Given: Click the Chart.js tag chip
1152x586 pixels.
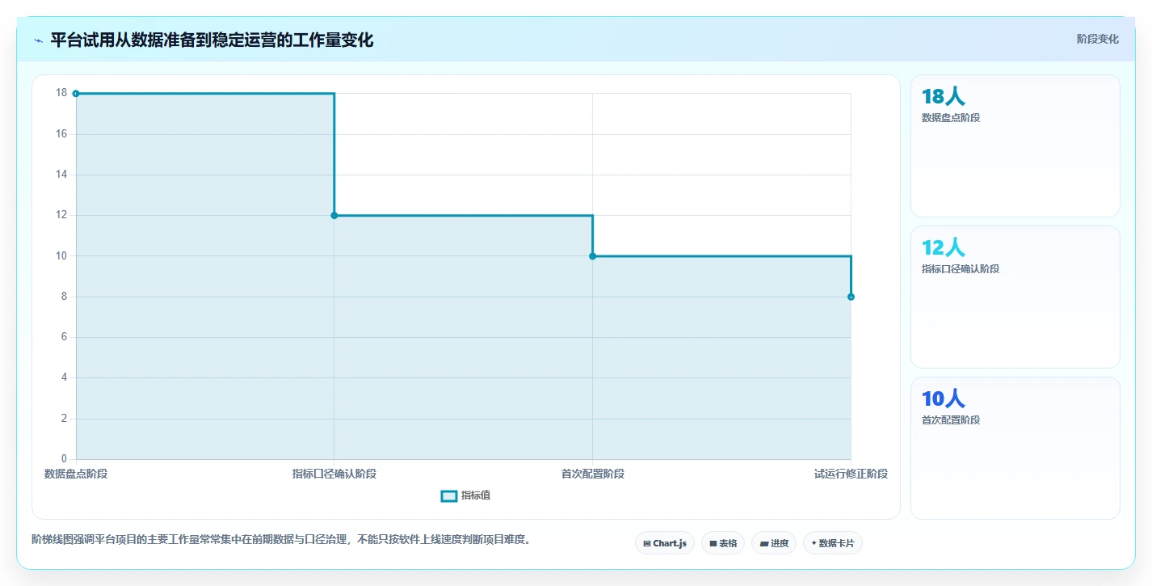Looking at the screenshot, I should click(x=665, y=543).
